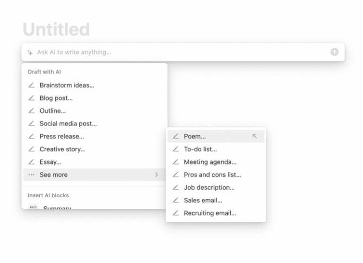Pick Recruiting email in the submenu
This screenshot has height=263, width=363.
(210, 213)
